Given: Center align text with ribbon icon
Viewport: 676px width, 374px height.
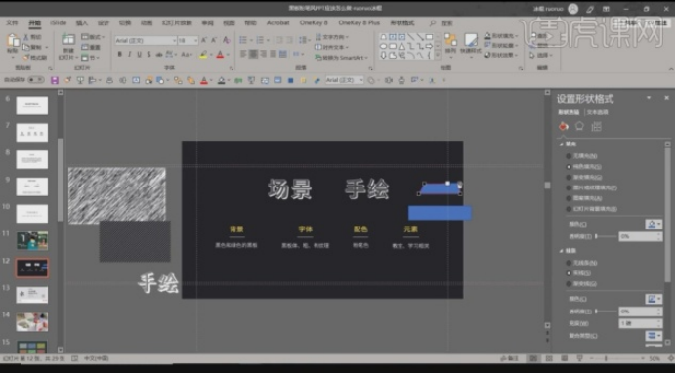Looking at the screenshot, I should point(253,55).
